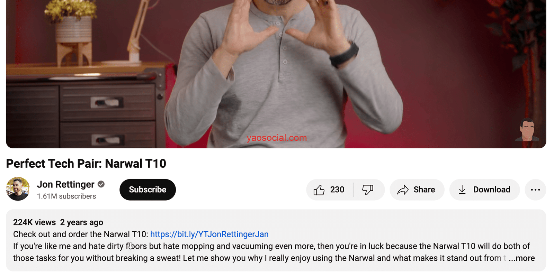Click the Share button label
Viewport: 554px width, 277px height.
click(424, 190)
